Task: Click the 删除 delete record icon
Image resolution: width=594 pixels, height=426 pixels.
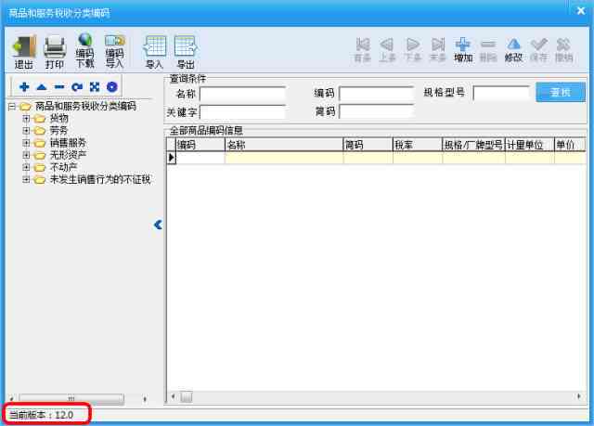Action: click(488, 49)
